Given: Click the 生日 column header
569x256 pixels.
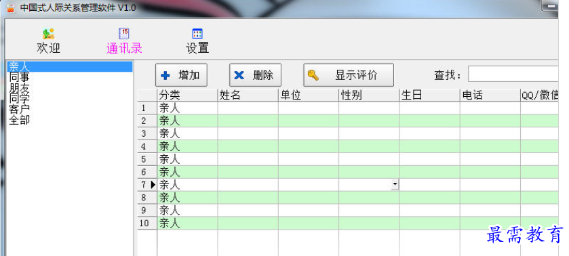Looking at the screenshot, I should [x=430, y=95].
